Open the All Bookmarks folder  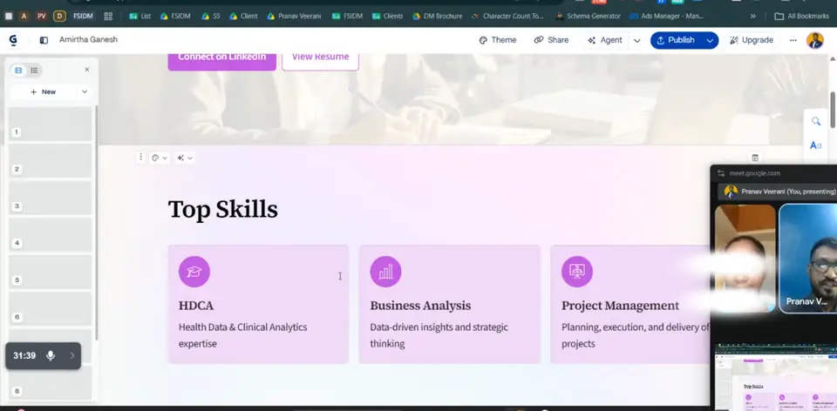[x=802, y=16]
